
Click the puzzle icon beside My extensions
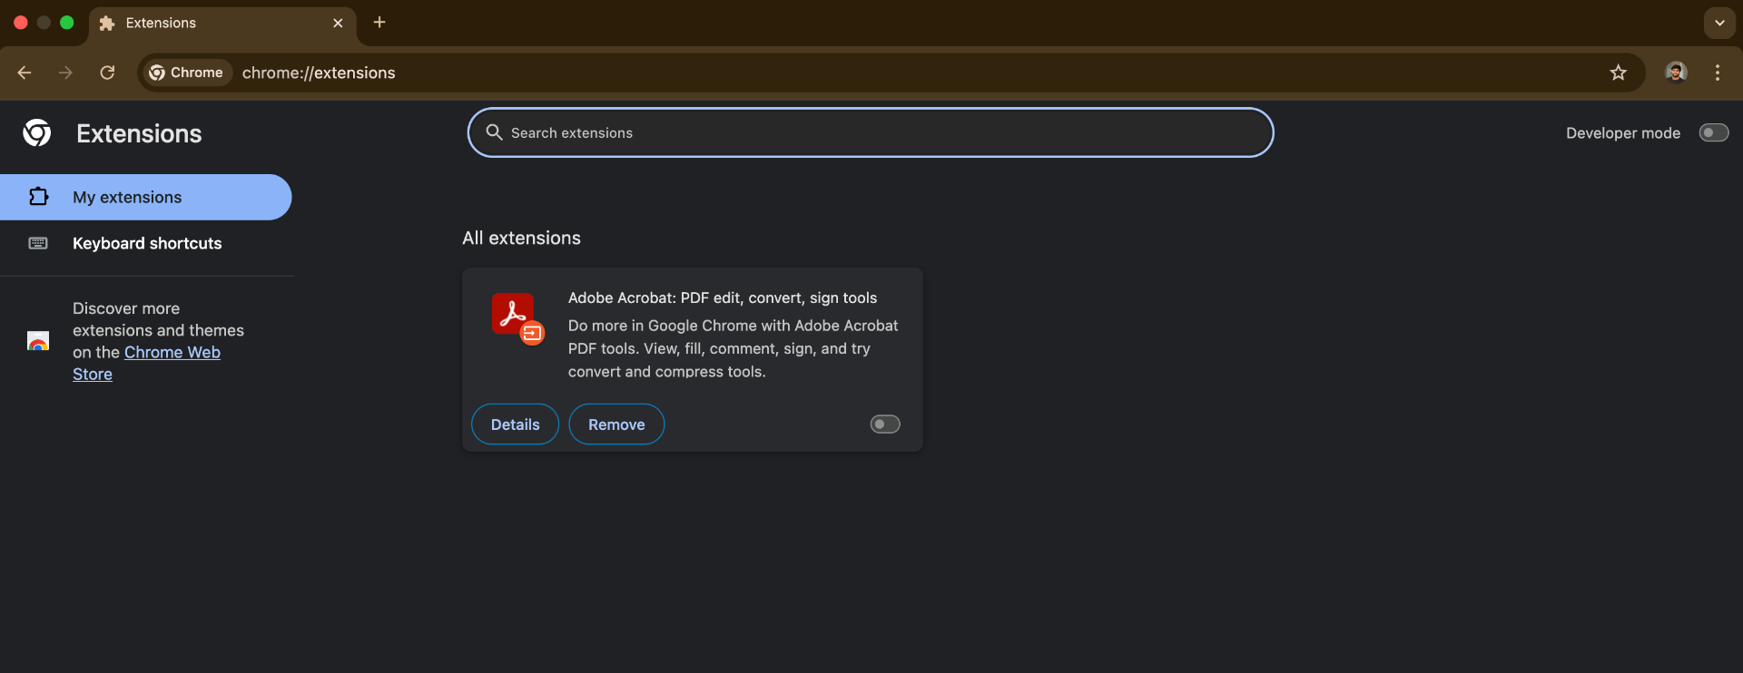[38, 197]
